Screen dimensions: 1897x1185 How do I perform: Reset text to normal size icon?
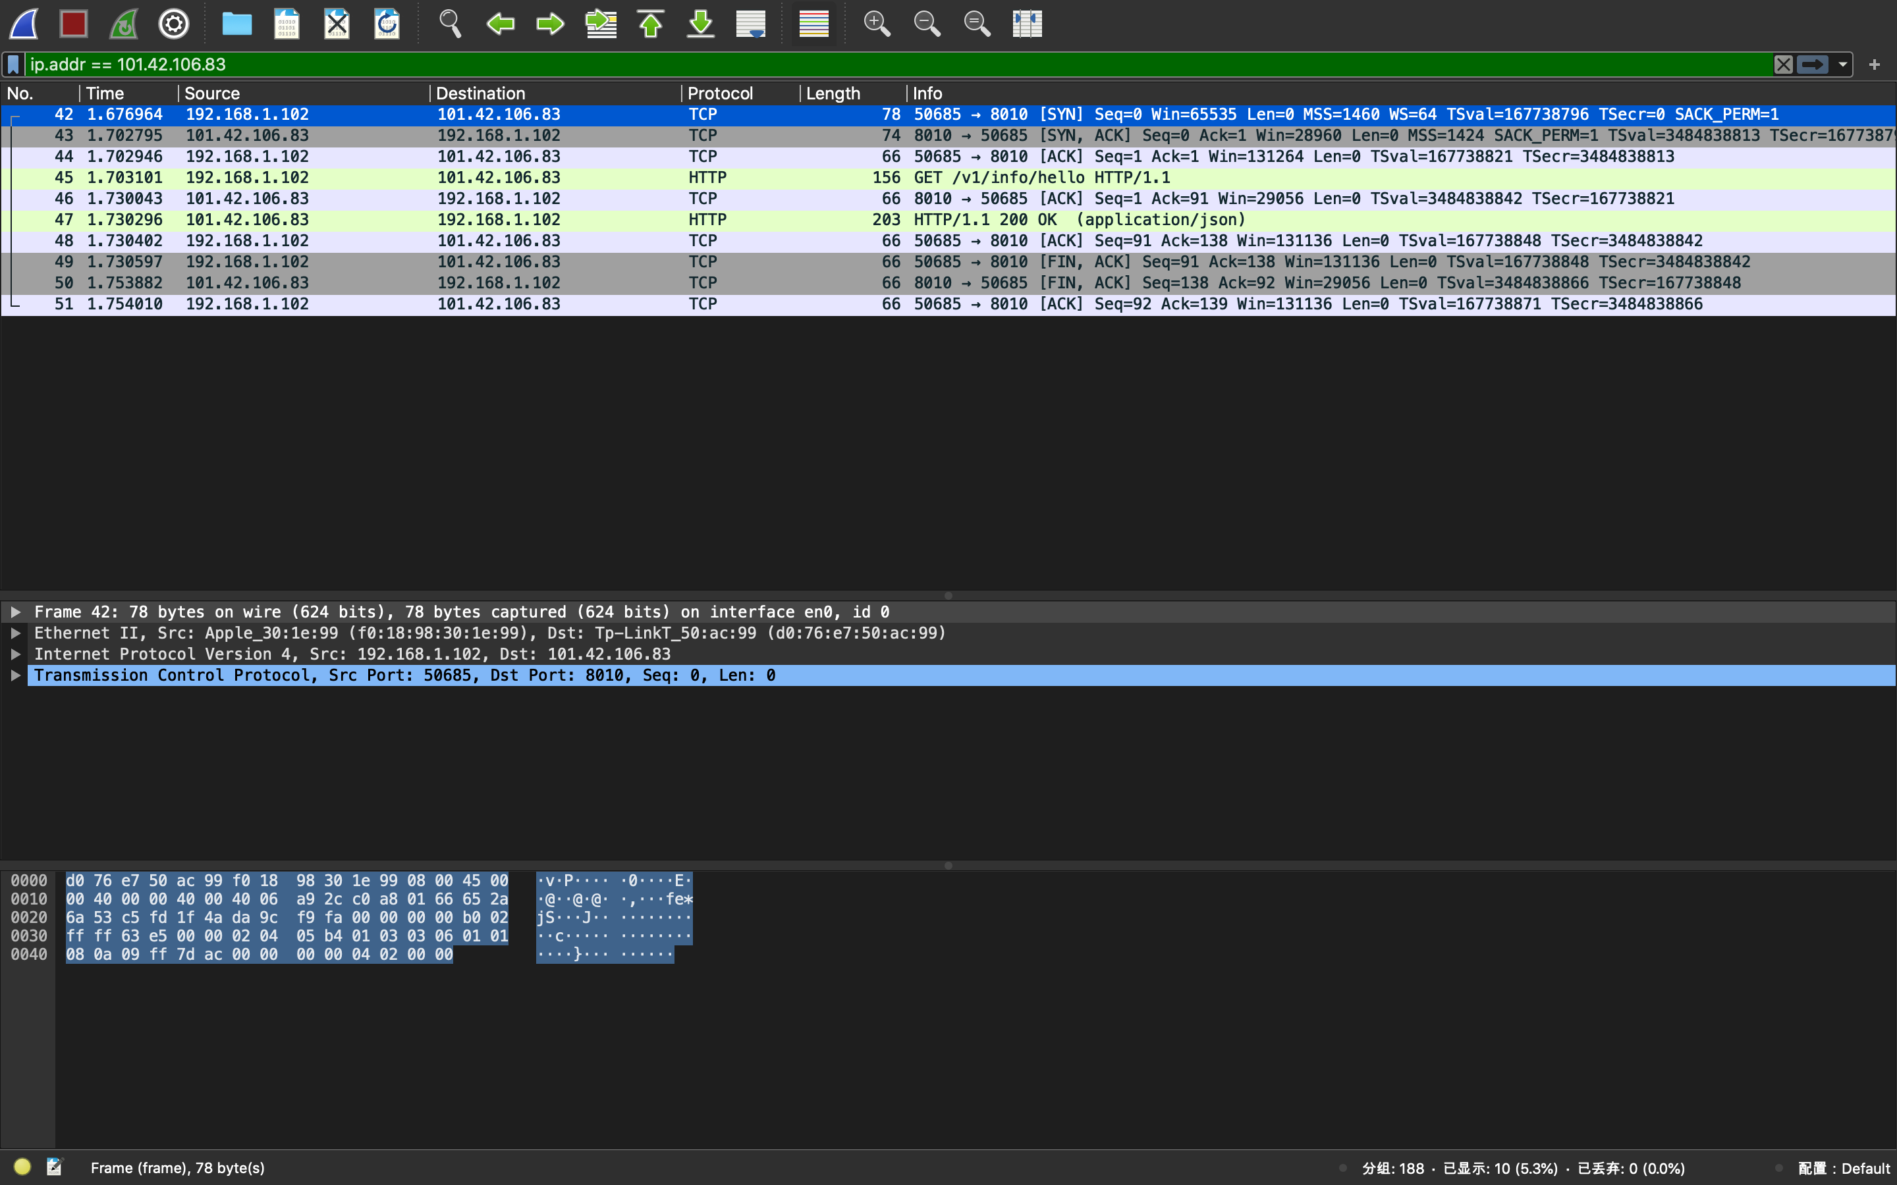coord(977,24)
